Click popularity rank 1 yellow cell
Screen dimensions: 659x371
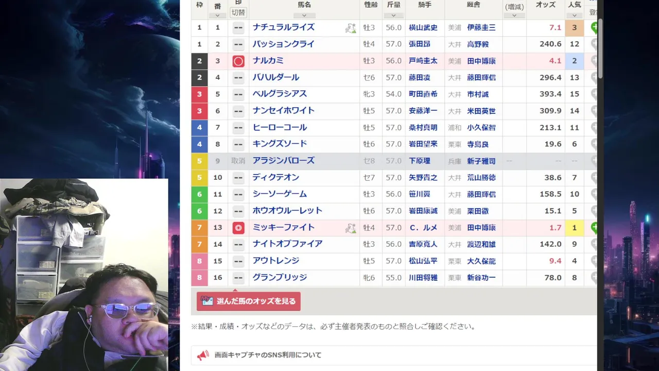coord(575,228)
